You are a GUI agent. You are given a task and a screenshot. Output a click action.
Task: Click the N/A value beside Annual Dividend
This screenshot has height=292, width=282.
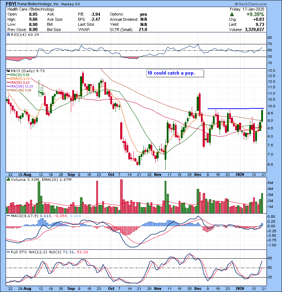pos(144,19)
